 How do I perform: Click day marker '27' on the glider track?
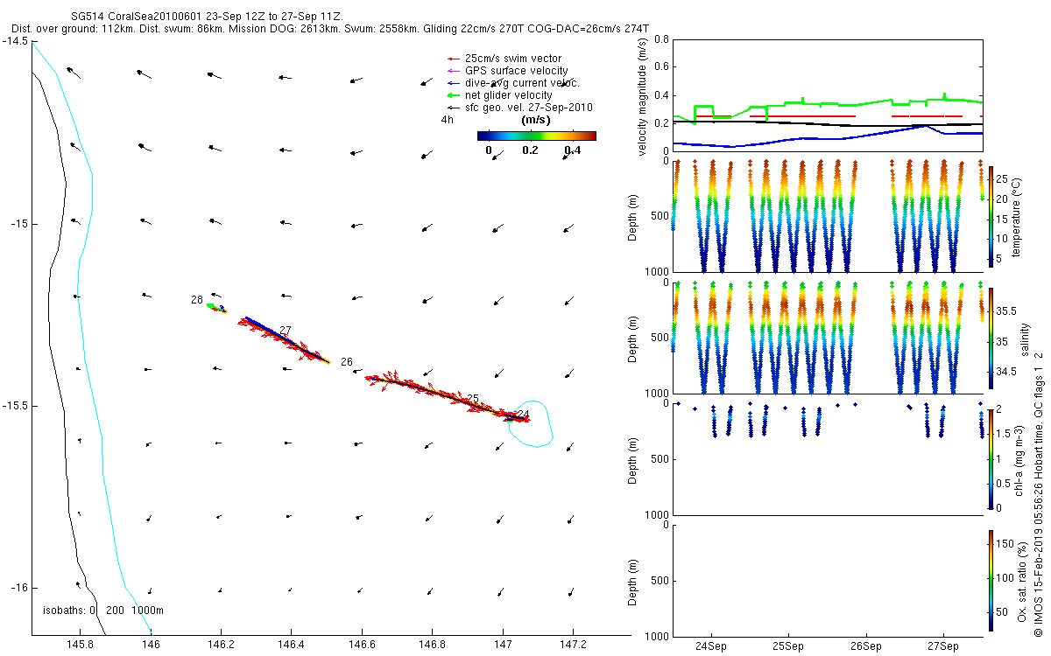[286, 331]
